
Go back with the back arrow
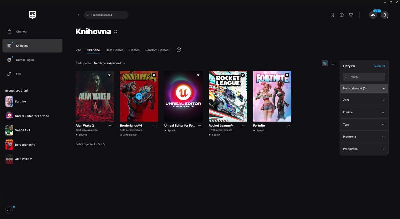[79, 15]
